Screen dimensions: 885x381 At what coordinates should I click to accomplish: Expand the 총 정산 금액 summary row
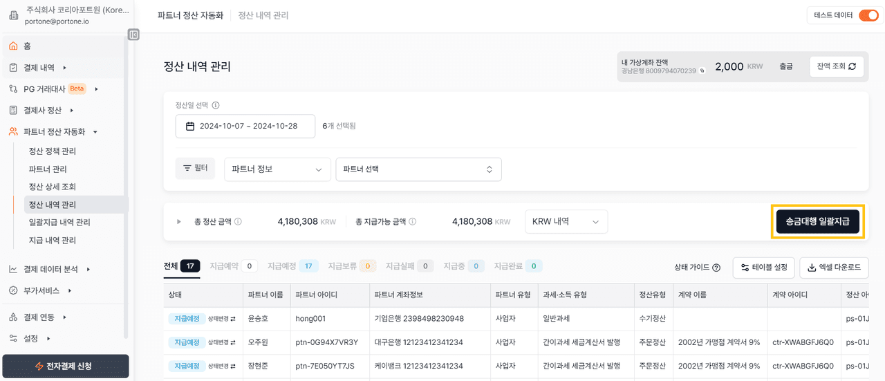tap(179, 222)
